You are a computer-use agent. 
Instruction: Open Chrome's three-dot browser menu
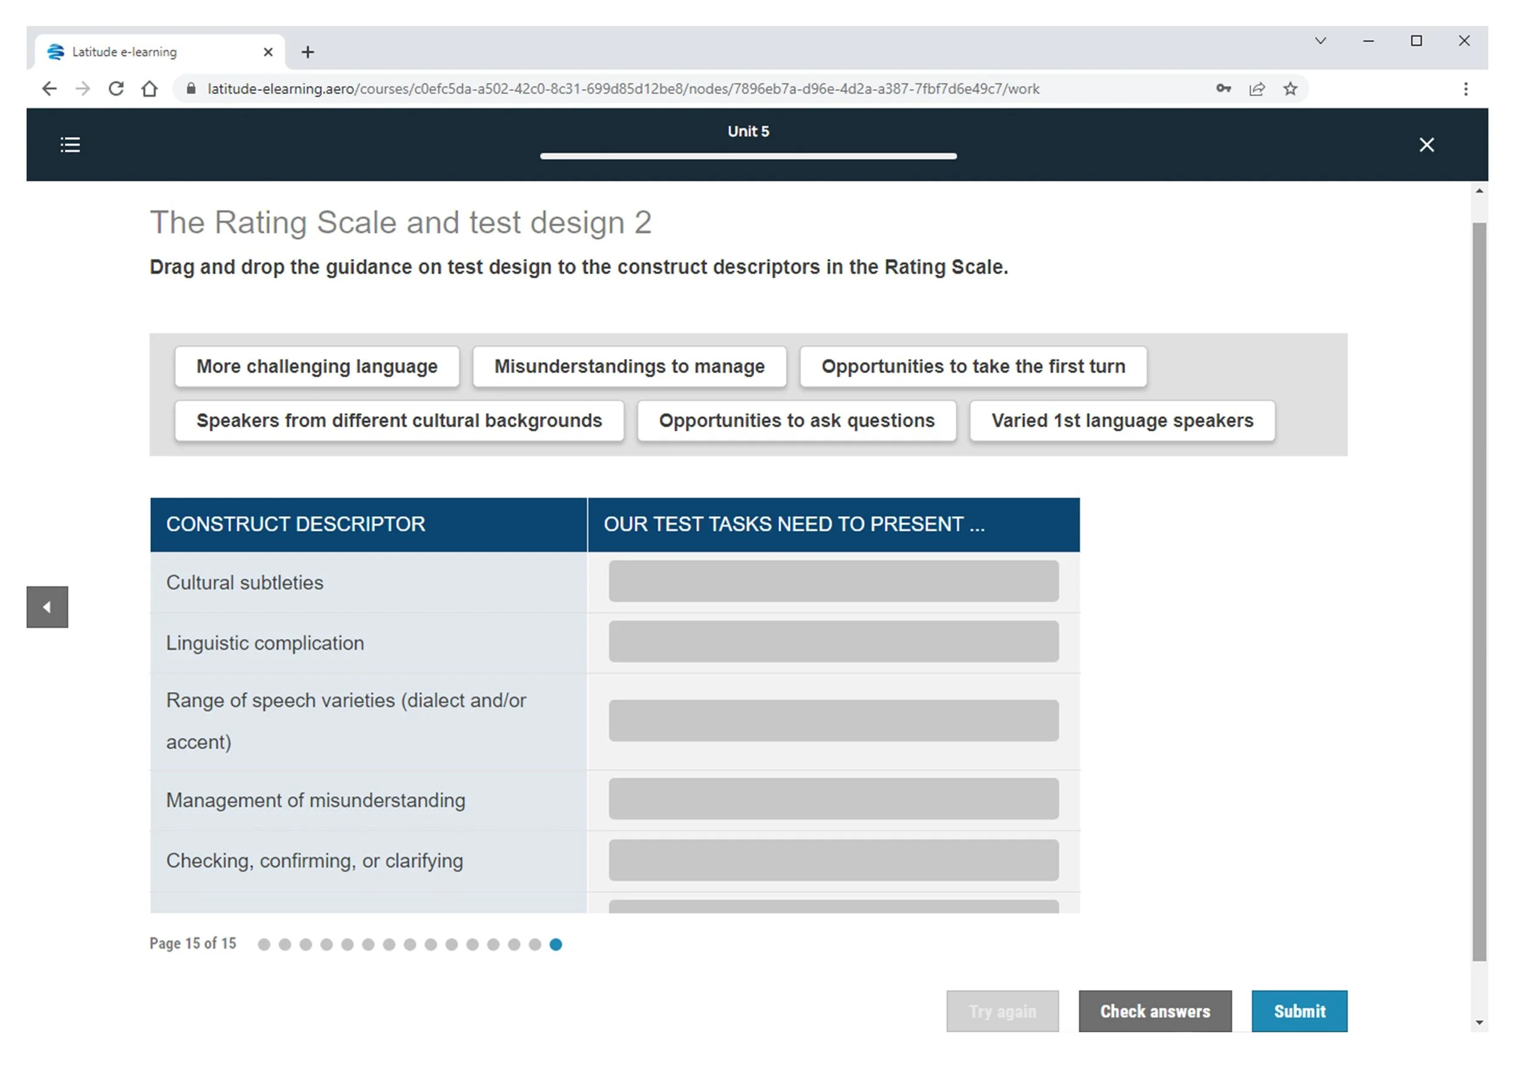tap(1466, 88)
